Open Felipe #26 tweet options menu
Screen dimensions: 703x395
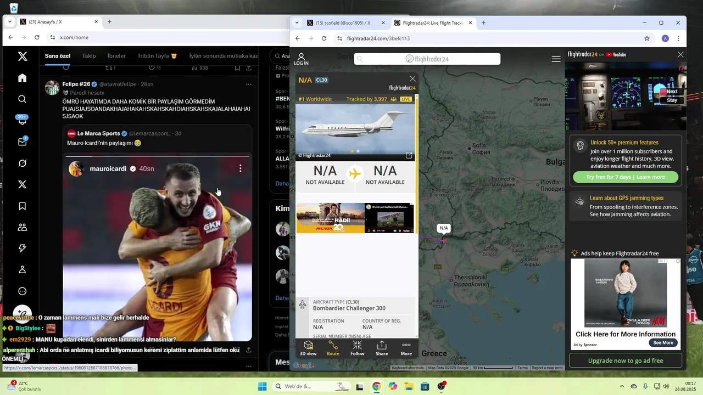point(249,84)
